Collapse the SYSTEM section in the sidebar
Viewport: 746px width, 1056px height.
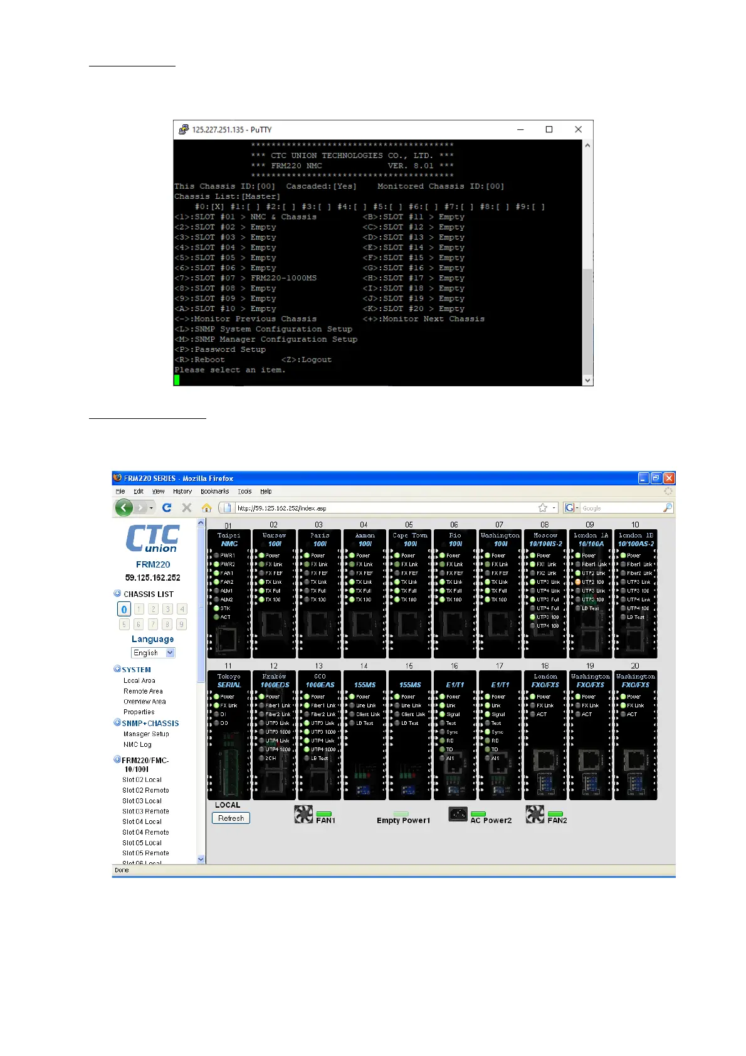[117, 669]
